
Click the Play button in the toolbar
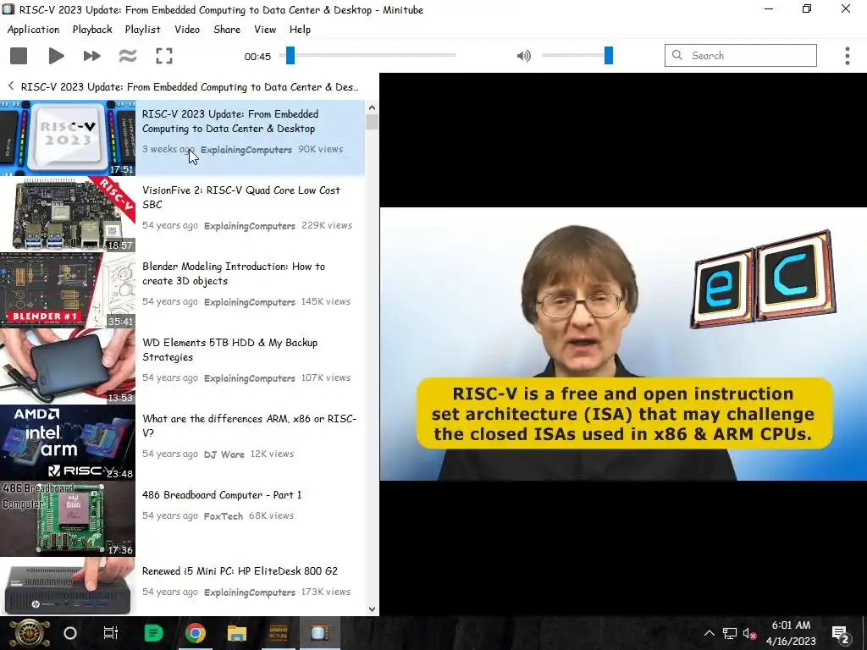click(x=56, y=56)
